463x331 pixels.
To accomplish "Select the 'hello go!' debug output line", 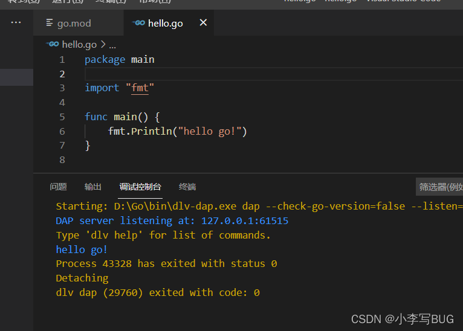I will [82, 249].
